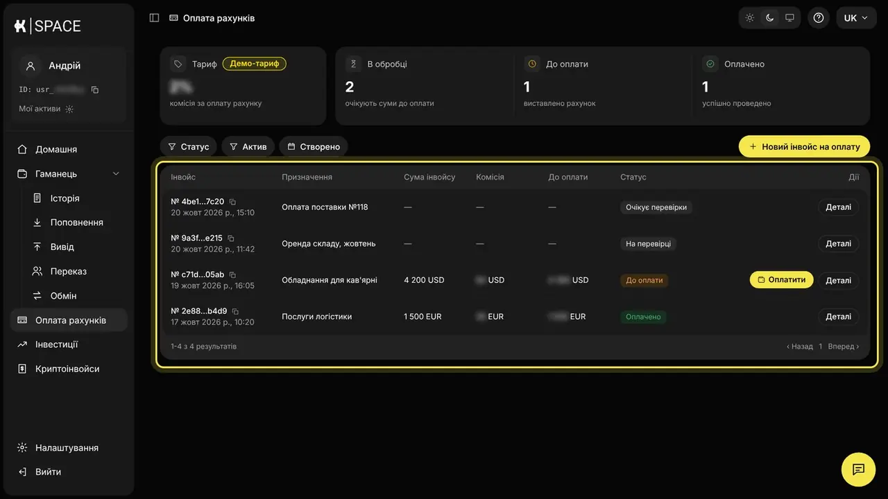The height and width of the screenshot is (499, 888).
Task: Open the UK language dropdown
Action: pyautogui.click(x=856, y=18)
